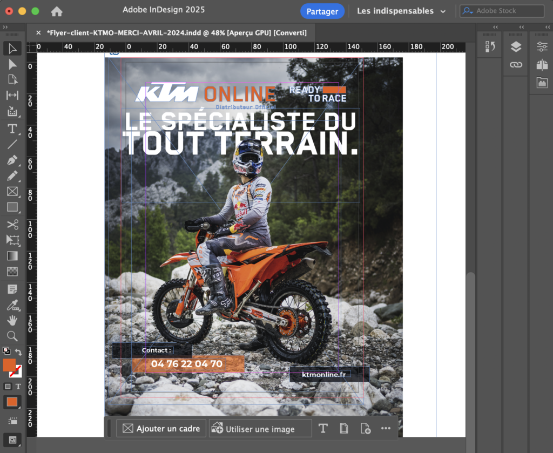Select the Gap tool

point(12,95)
